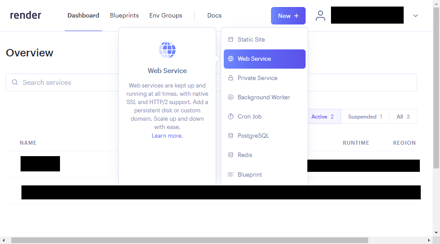Click the scroll left arrow

[x=4, y=241]
